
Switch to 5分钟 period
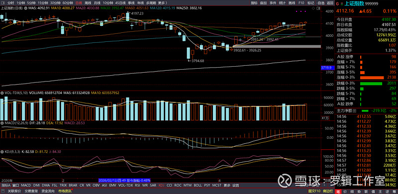31,3
